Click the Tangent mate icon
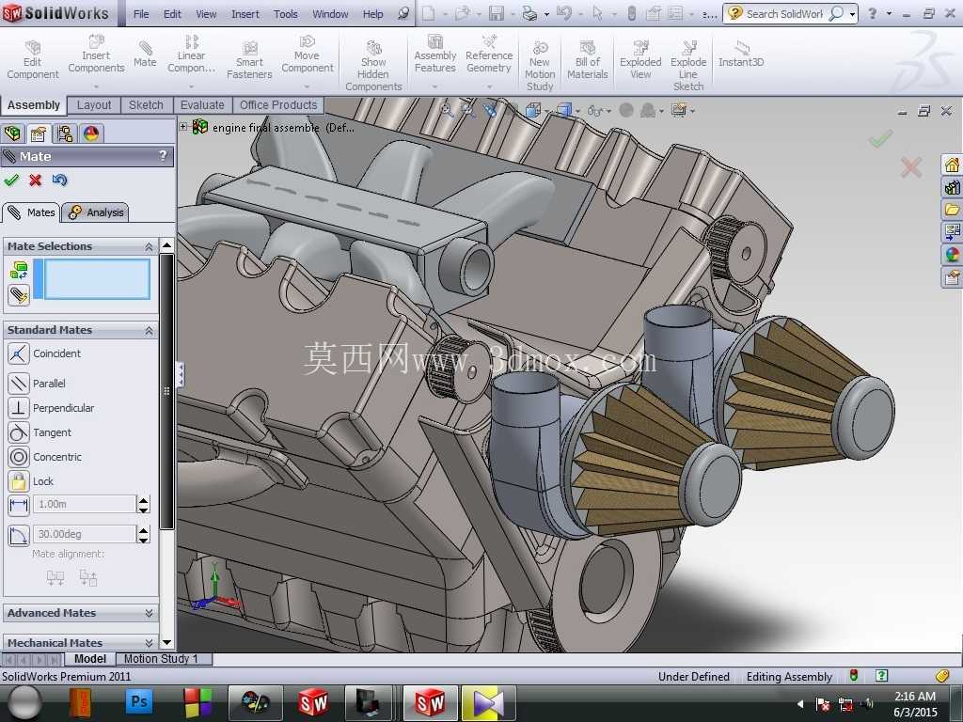Screen dimensions: 963x722 [x=19, y=432]
